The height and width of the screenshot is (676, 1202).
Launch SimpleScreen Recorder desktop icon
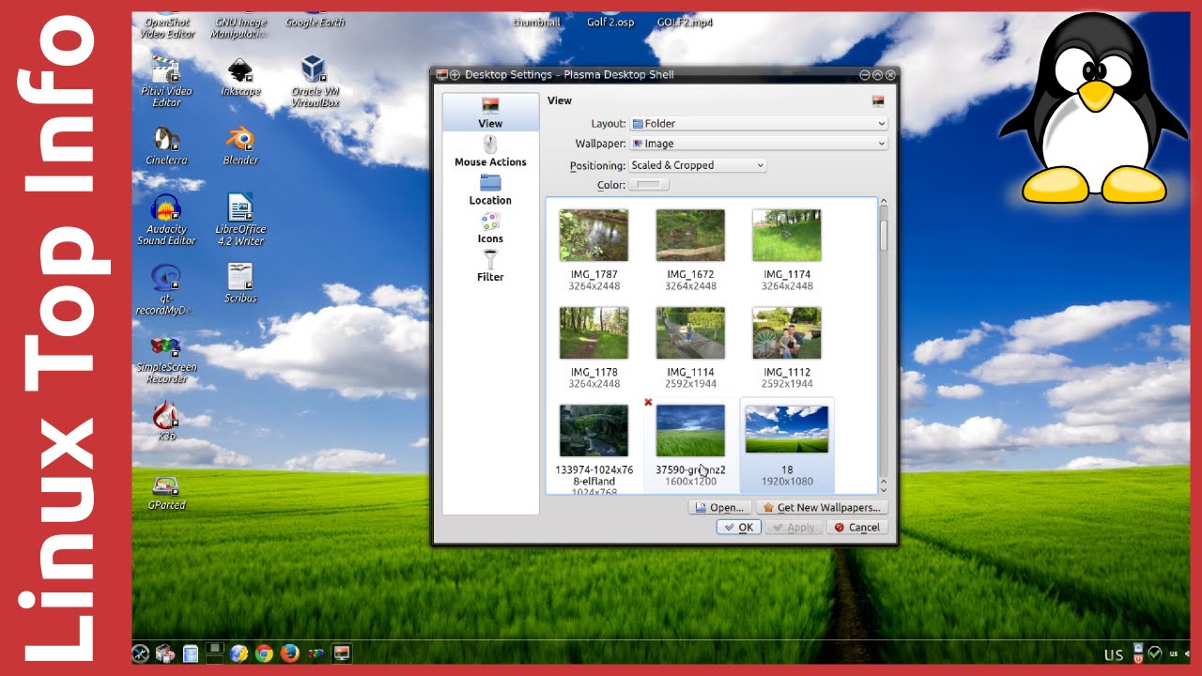point(166,359)
